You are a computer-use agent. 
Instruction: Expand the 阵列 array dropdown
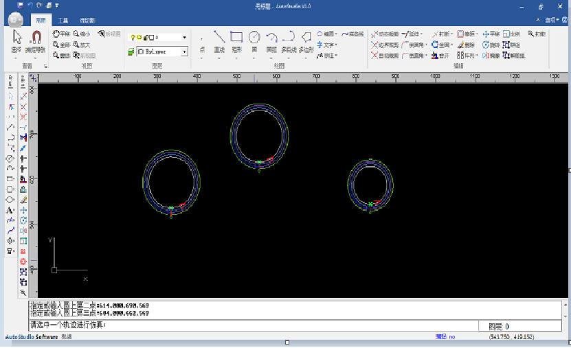point(477,56)
